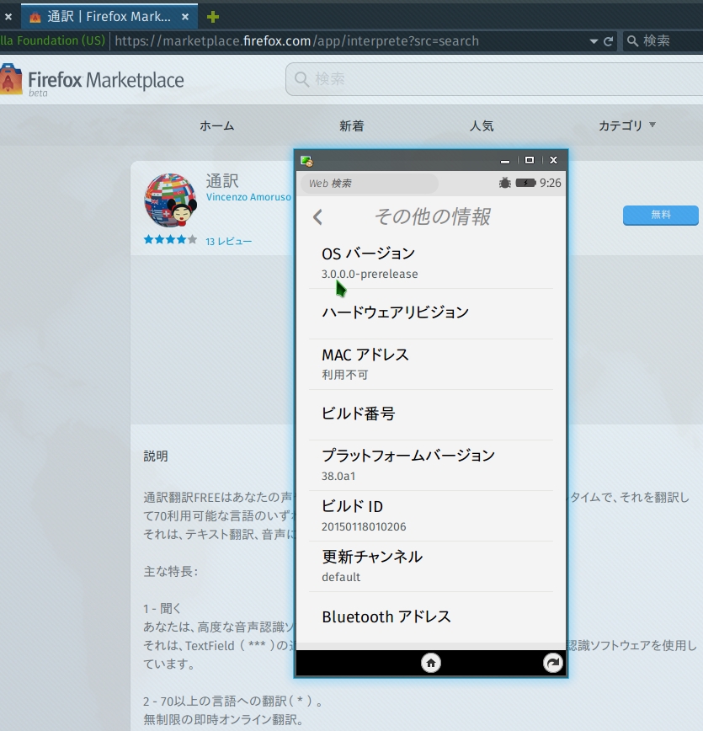Viewport: 703px width, 731px height.
Task: Close the partially hidden left browser tab
Action: pyautogui.click(x=8, y=17)
